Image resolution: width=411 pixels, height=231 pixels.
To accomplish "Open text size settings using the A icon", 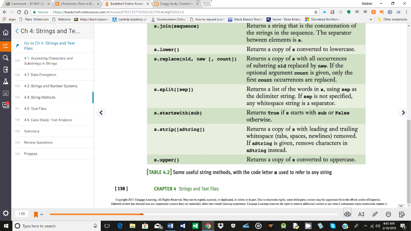I will pos(361,214).
